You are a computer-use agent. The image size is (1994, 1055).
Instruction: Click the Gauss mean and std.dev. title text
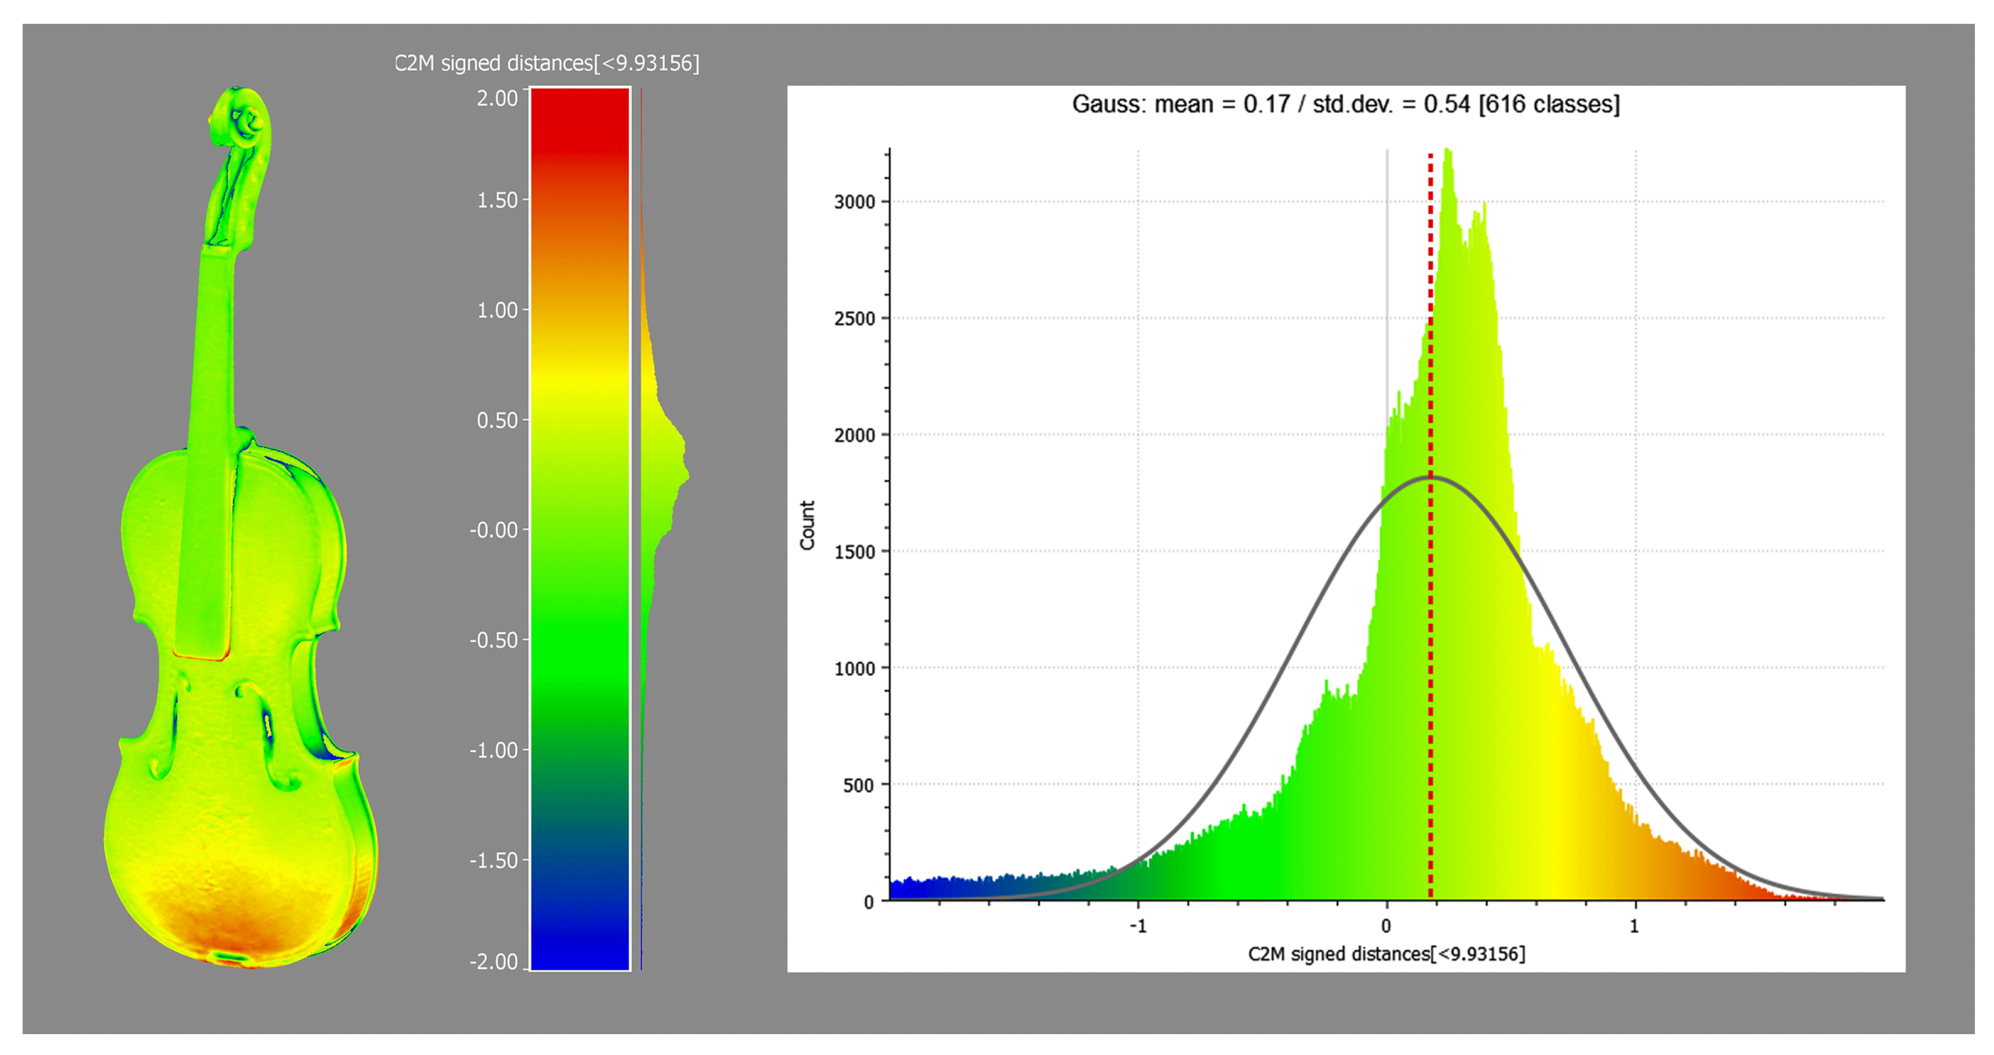click(1345, 104)
